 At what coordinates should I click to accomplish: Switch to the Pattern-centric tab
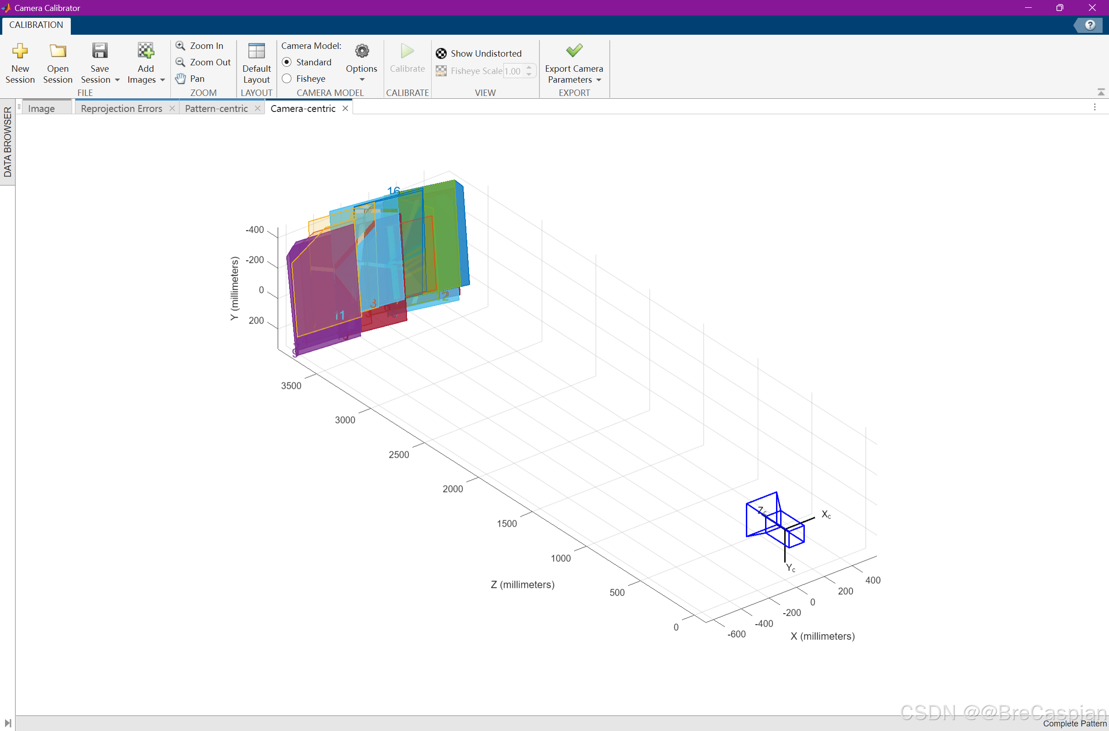(x=216, y=109)
